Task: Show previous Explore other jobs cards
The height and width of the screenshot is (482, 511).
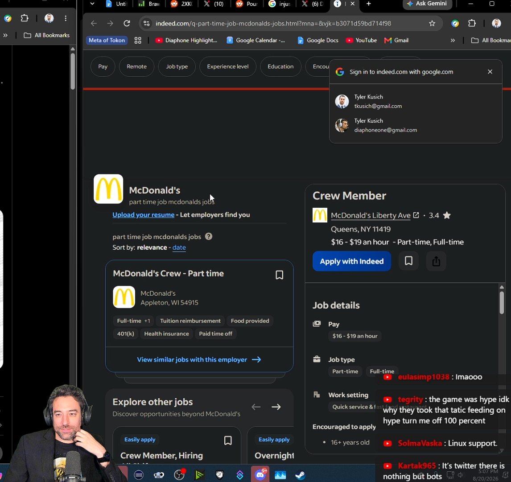Action: (x=256, y=407)
